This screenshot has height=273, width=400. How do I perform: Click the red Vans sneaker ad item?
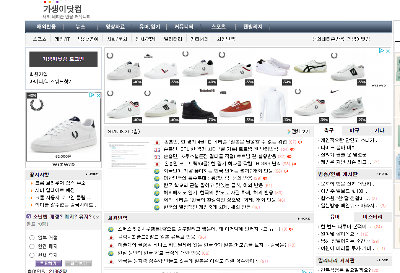coord(236,106)
